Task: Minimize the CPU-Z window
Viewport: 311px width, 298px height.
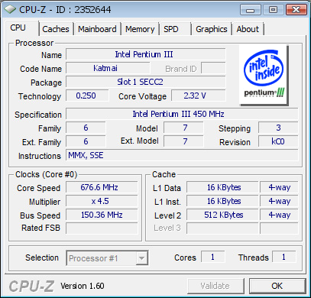Action: (251, 10)
